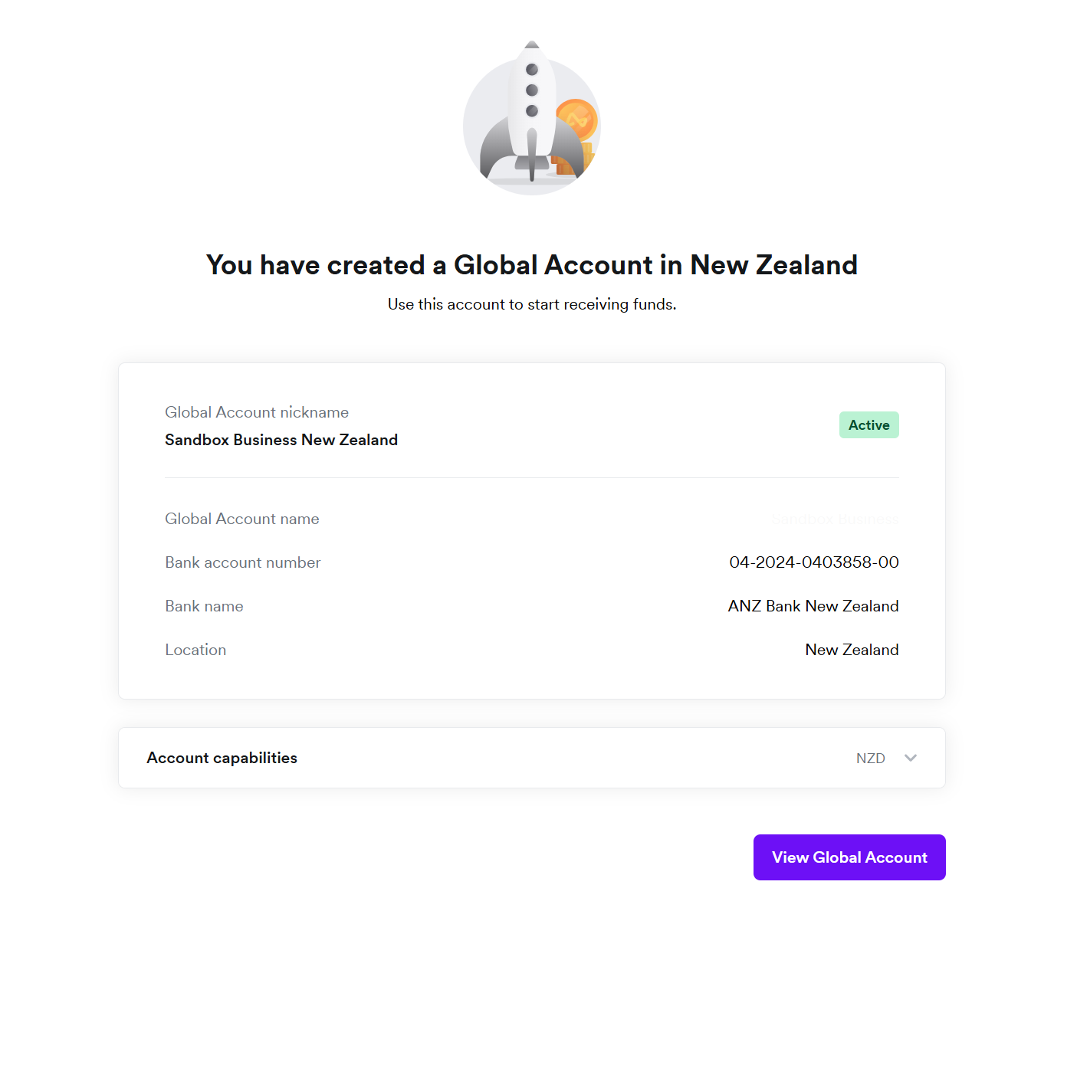Click the NZD currency label

(870, 759)
